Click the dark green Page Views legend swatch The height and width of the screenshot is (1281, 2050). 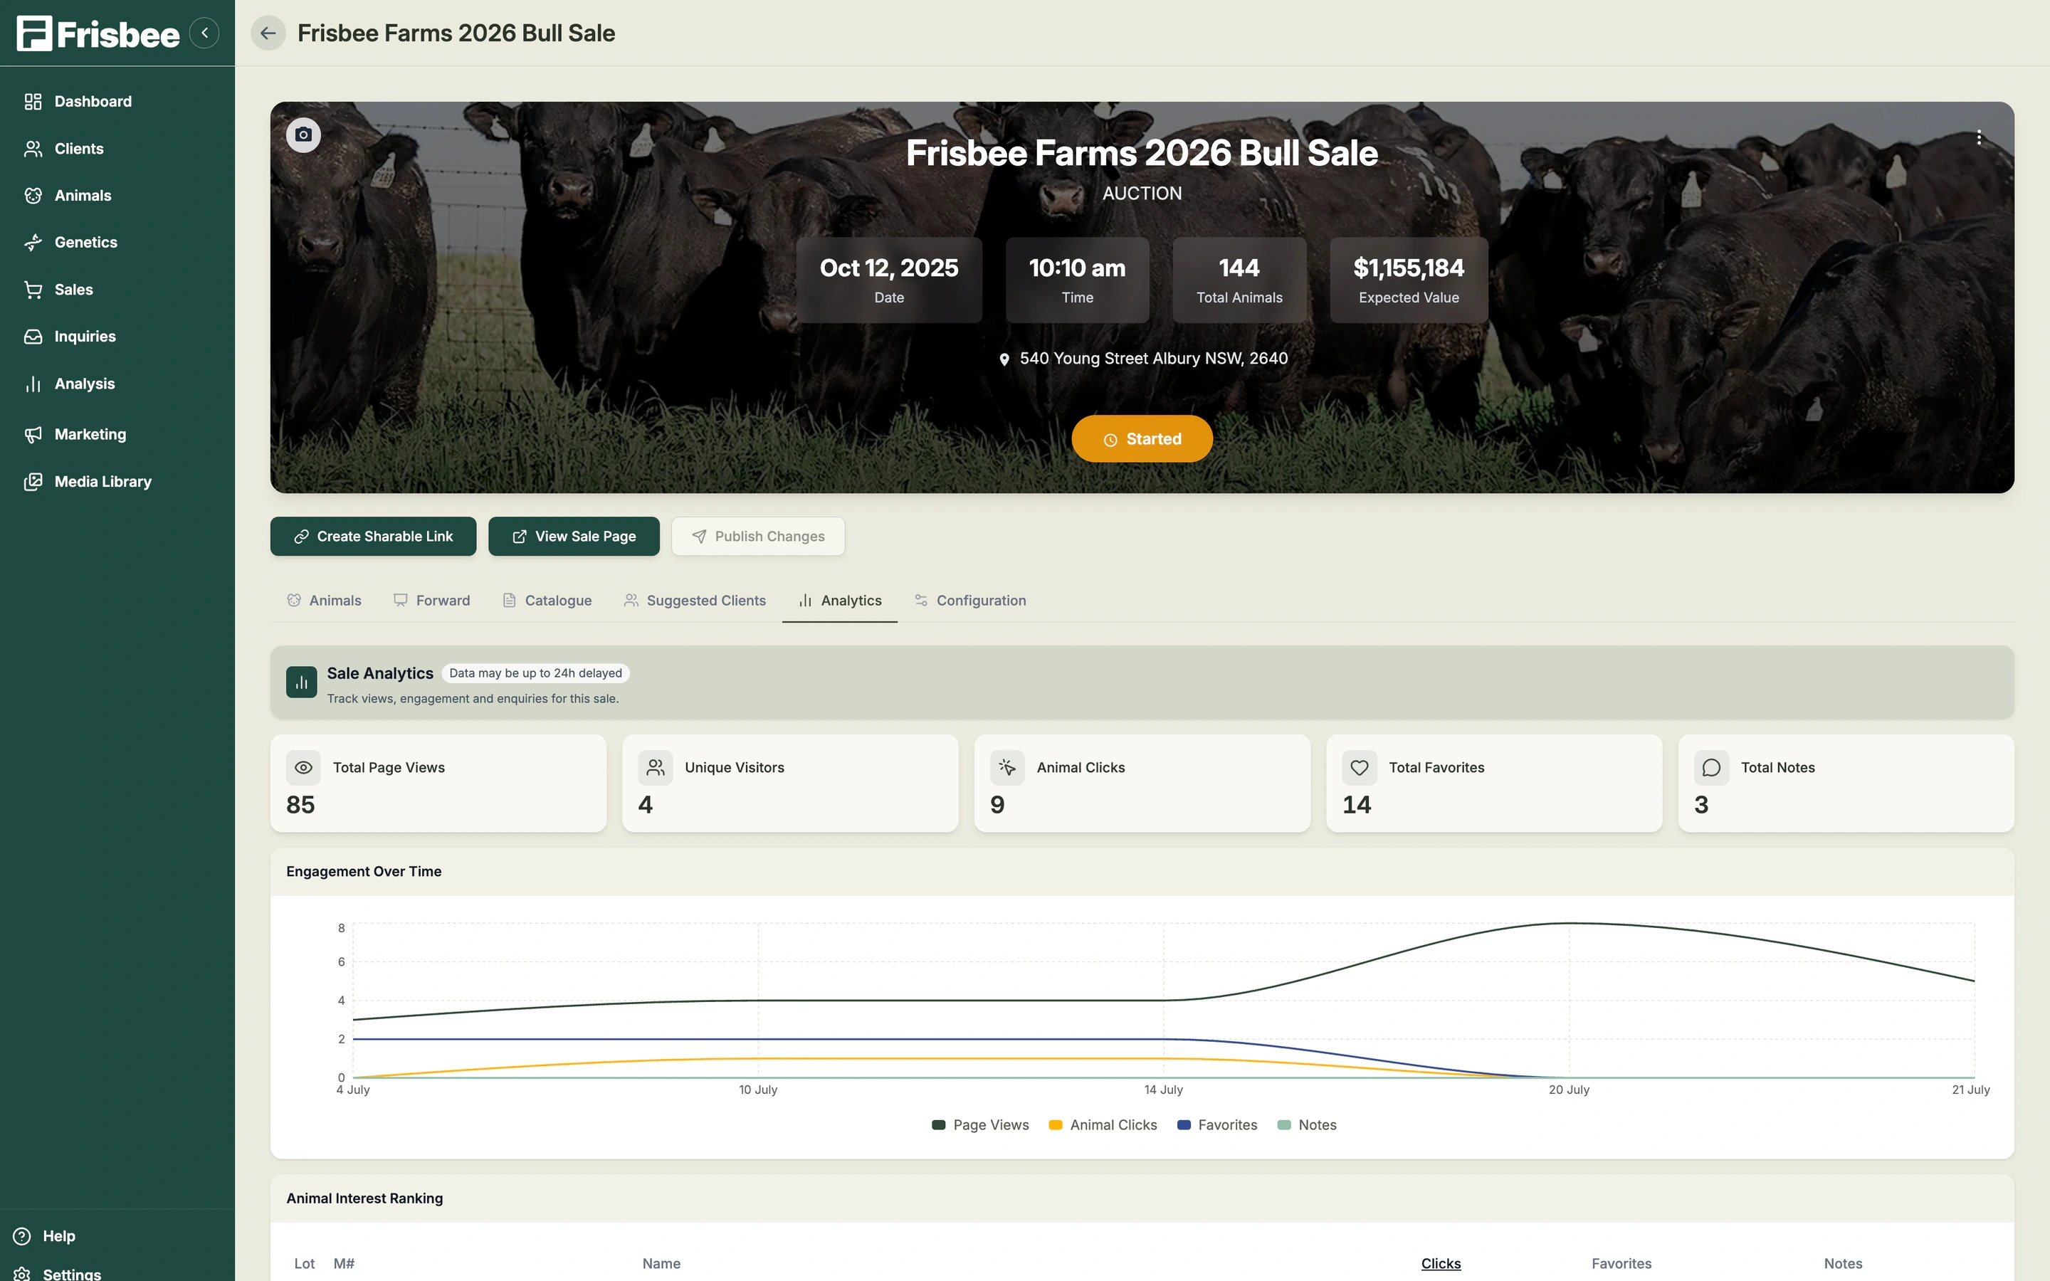[x=939, y=1125]
